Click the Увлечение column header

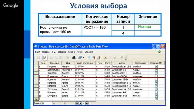tap(140, 63)
